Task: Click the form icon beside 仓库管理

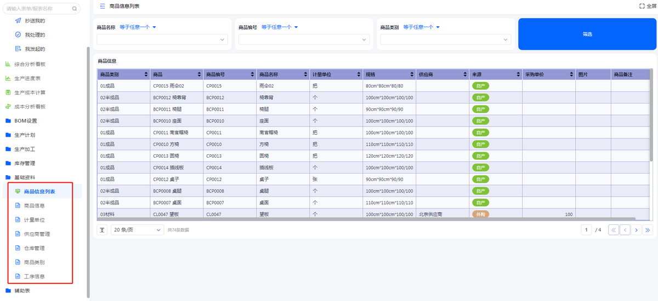Action: 18,248
